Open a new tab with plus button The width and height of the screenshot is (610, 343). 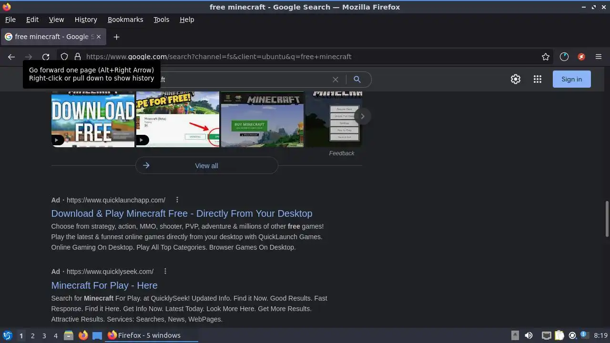coord(116,37)
